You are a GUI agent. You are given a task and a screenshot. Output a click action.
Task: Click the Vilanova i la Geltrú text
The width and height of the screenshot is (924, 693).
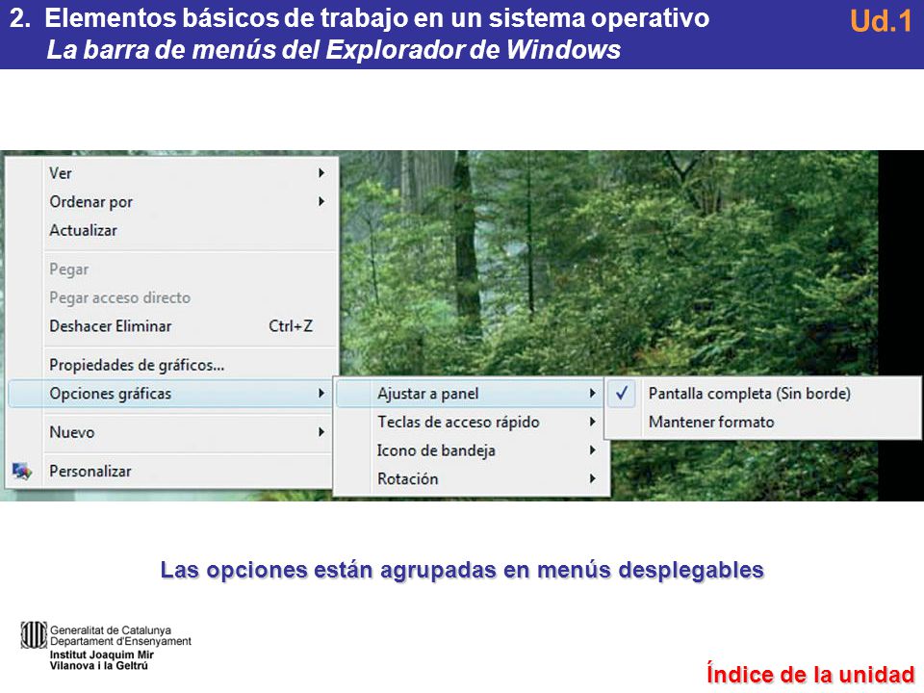[x=98, y=666]
